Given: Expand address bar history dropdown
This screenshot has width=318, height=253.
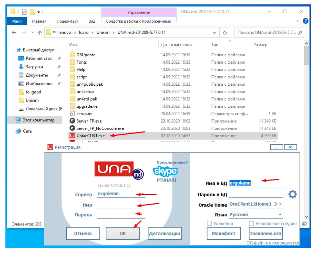Looking at the screenshot, I should coord(214,33).
